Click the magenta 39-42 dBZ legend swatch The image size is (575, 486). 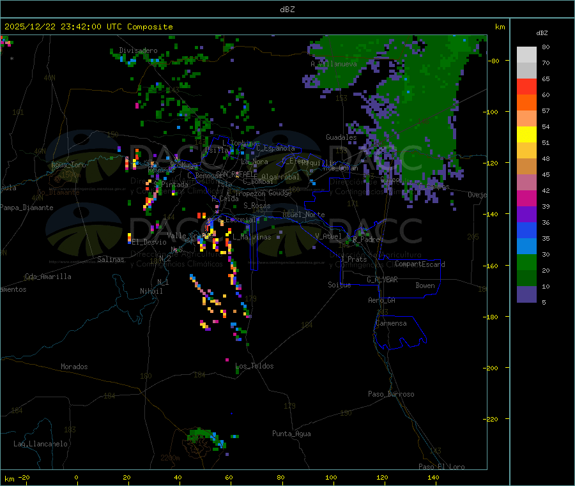(526, 198)
